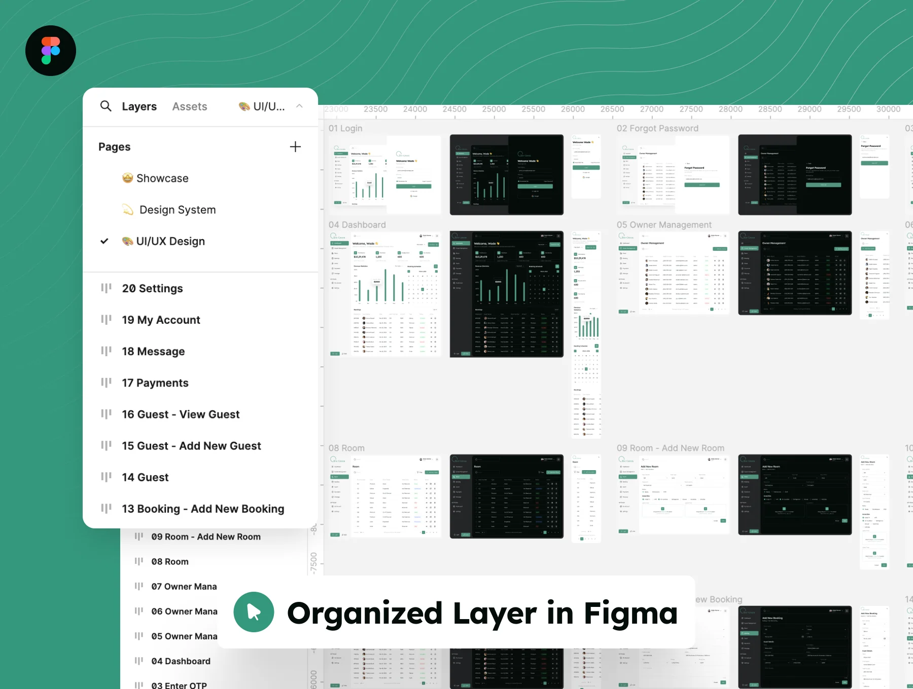The width and height of the screenshot is (913, 689).
Task: Click the 08 Room section label on canvas
Action: [x=346, y=448]
